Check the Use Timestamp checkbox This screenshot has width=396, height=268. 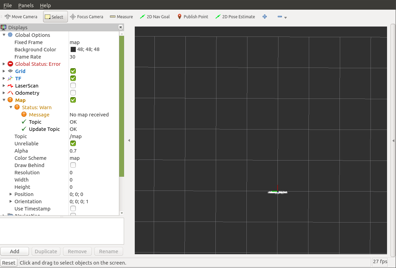(73, 208)
